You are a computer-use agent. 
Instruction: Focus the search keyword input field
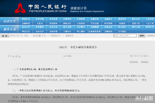click(x=125, y=35)
